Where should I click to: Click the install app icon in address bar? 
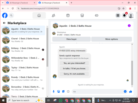click(119, 9)
